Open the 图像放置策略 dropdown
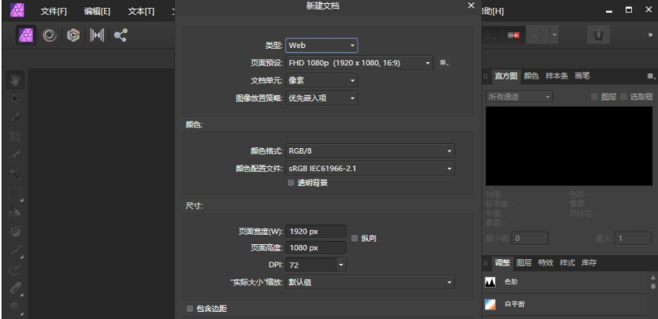Screen dimensions: 658x319 [322, 98]
